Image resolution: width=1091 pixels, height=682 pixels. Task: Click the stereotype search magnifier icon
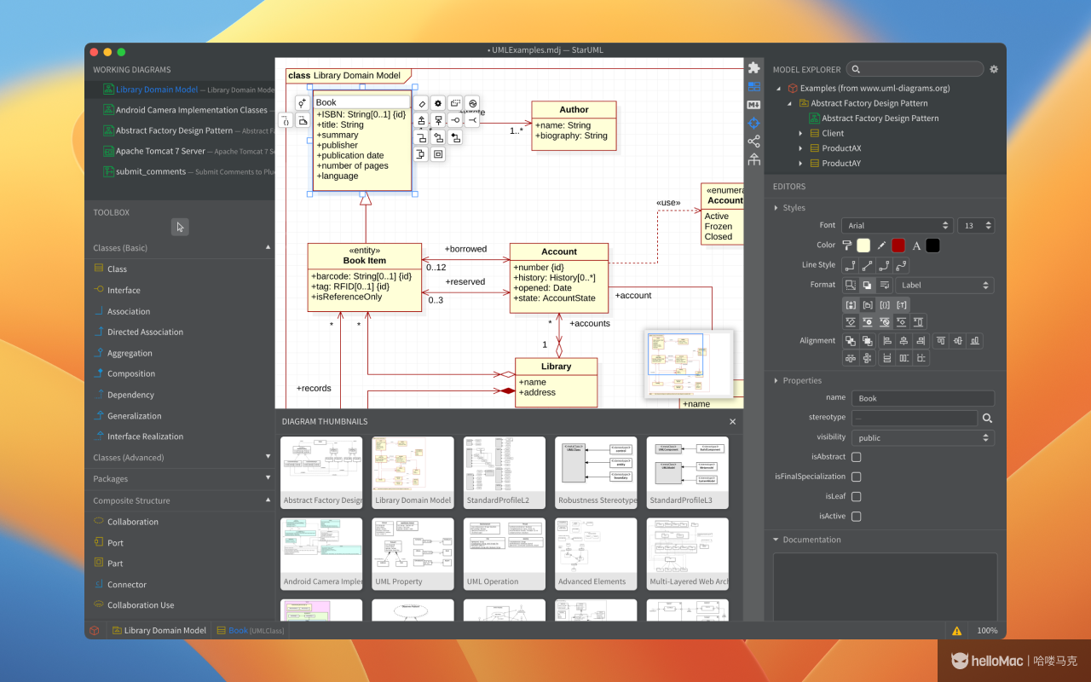tap(987, 419)
